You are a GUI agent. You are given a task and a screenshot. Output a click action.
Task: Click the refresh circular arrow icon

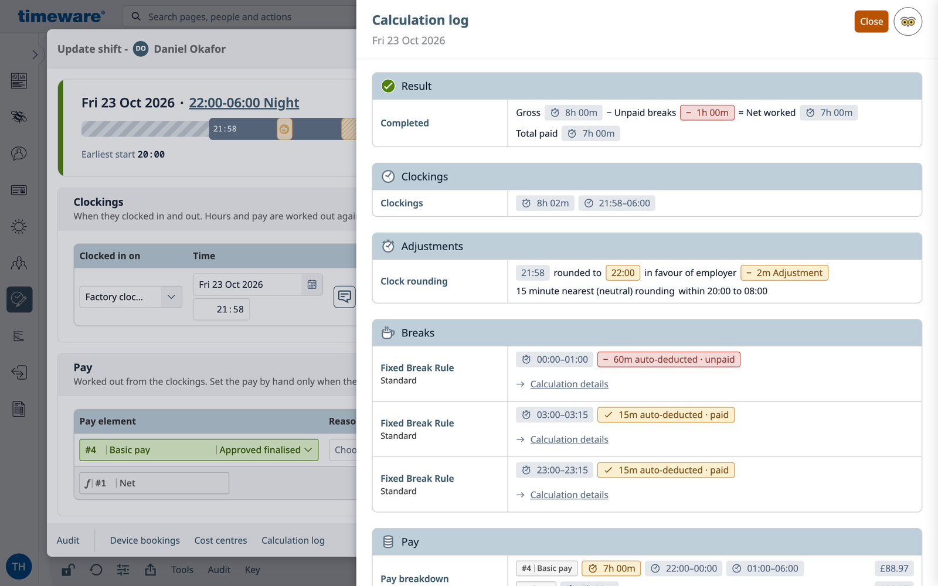click(x=96, y=570)
